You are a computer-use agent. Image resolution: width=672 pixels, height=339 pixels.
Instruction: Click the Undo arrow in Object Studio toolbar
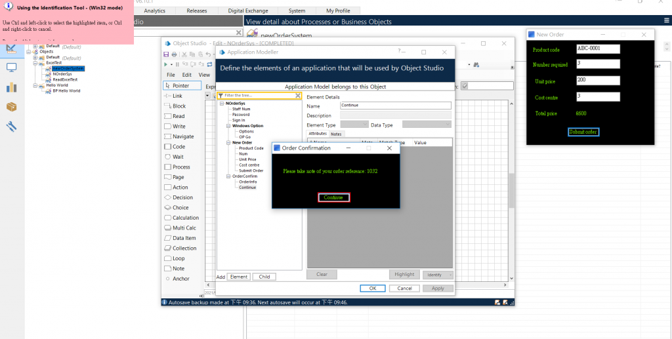coord(207,54)
